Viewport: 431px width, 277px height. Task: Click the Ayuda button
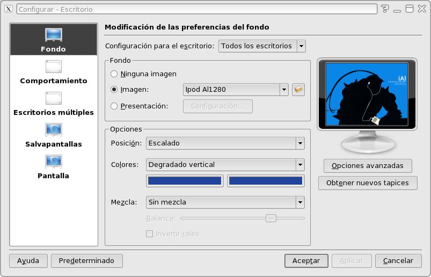click(x=28, y=261)
